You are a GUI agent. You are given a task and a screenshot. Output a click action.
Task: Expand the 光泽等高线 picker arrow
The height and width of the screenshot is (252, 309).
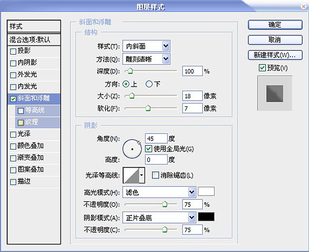point(142,175)
